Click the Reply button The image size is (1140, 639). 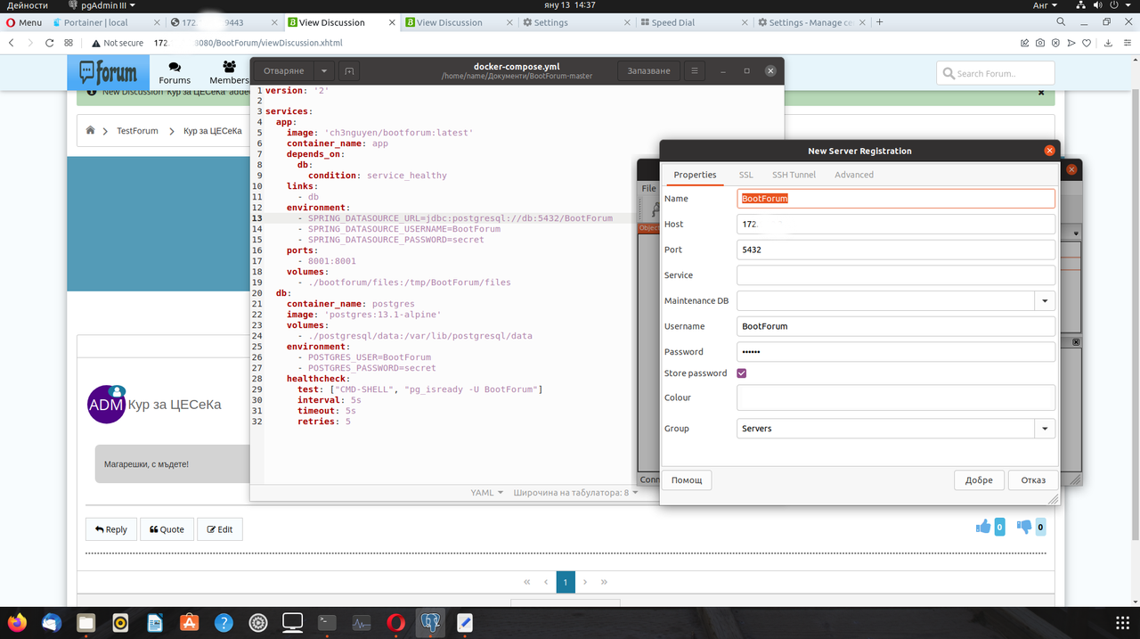point(111,529)
